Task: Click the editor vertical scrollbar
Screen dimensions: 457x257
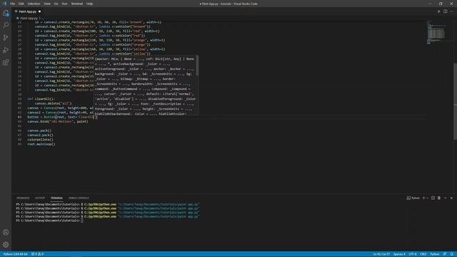Action: pyautogui.click(x=455, y=101)
